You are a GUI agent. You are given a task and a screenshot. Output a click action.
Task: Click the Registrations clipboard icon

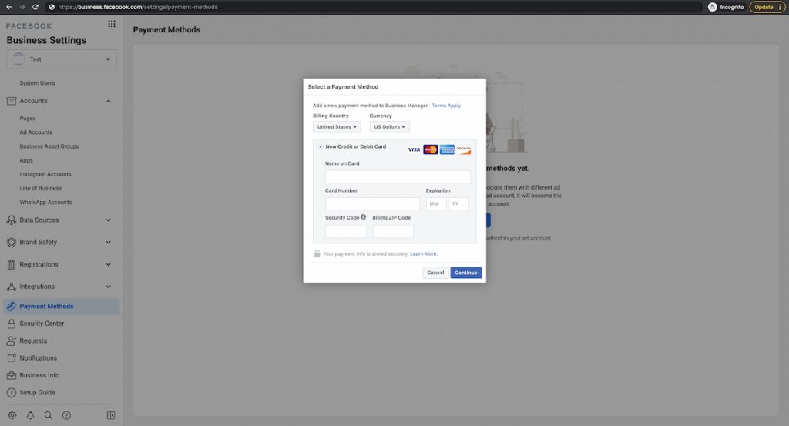[x=11, y=264]
